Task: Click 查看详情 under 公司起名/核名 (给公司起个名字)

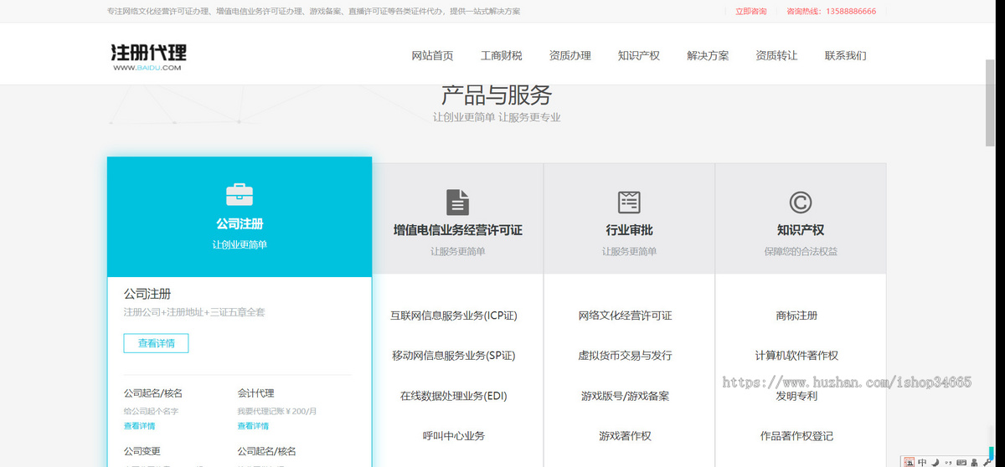Action: 139,426
